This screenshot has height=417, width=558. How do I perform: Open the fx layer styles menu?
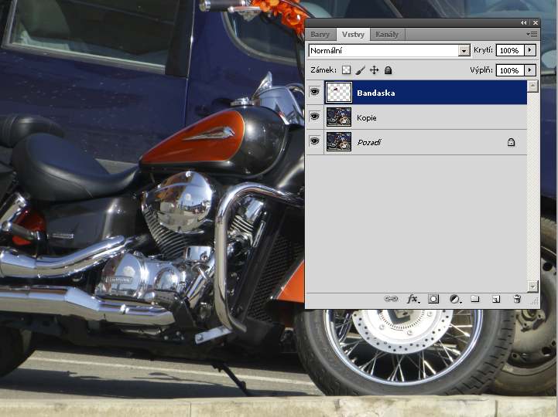[413, 299]
